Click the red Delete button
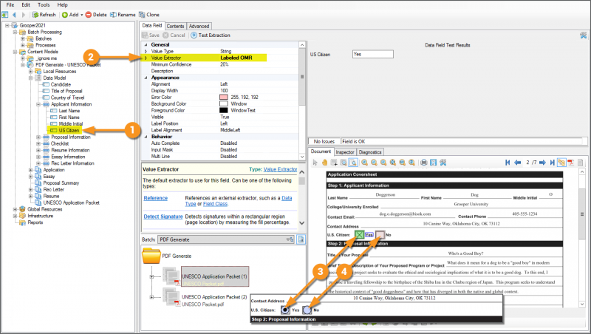The image size is (591, 334). 96,15
